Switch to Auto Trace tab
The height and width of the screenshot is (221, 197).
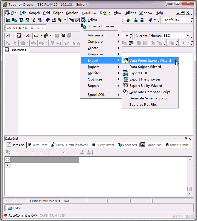pos(38,145)
